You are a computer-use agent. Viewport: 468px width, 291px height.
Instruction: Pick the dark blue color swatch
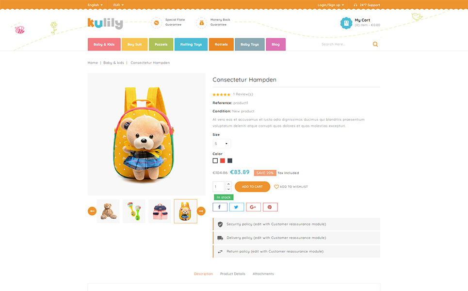coord(230,161)
